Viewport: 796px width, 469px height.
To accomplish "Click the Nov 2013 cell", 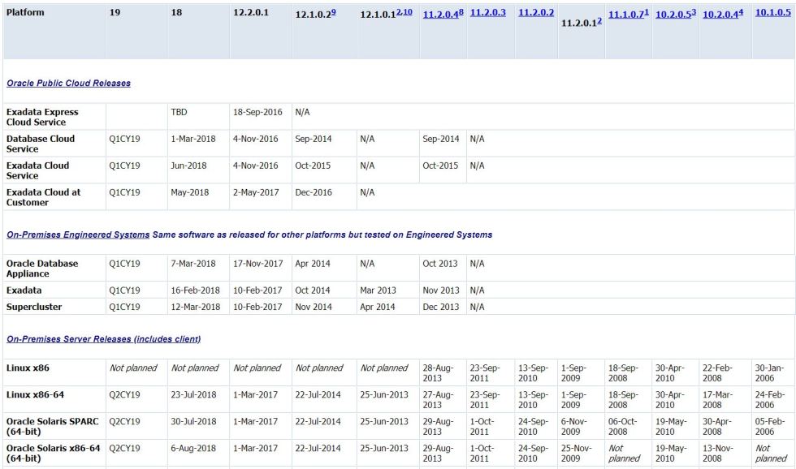I will 440,290.
